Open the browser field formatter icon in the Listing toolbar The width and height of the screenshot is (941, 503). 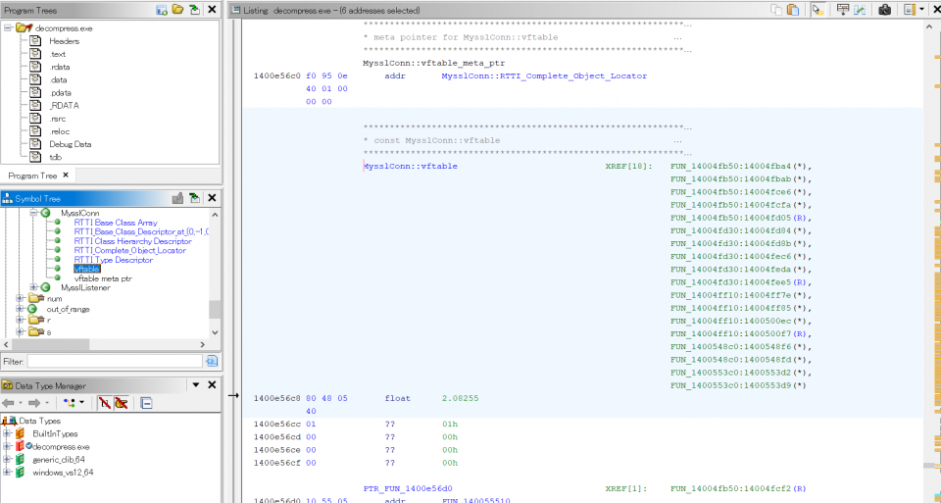click(843, 10)
